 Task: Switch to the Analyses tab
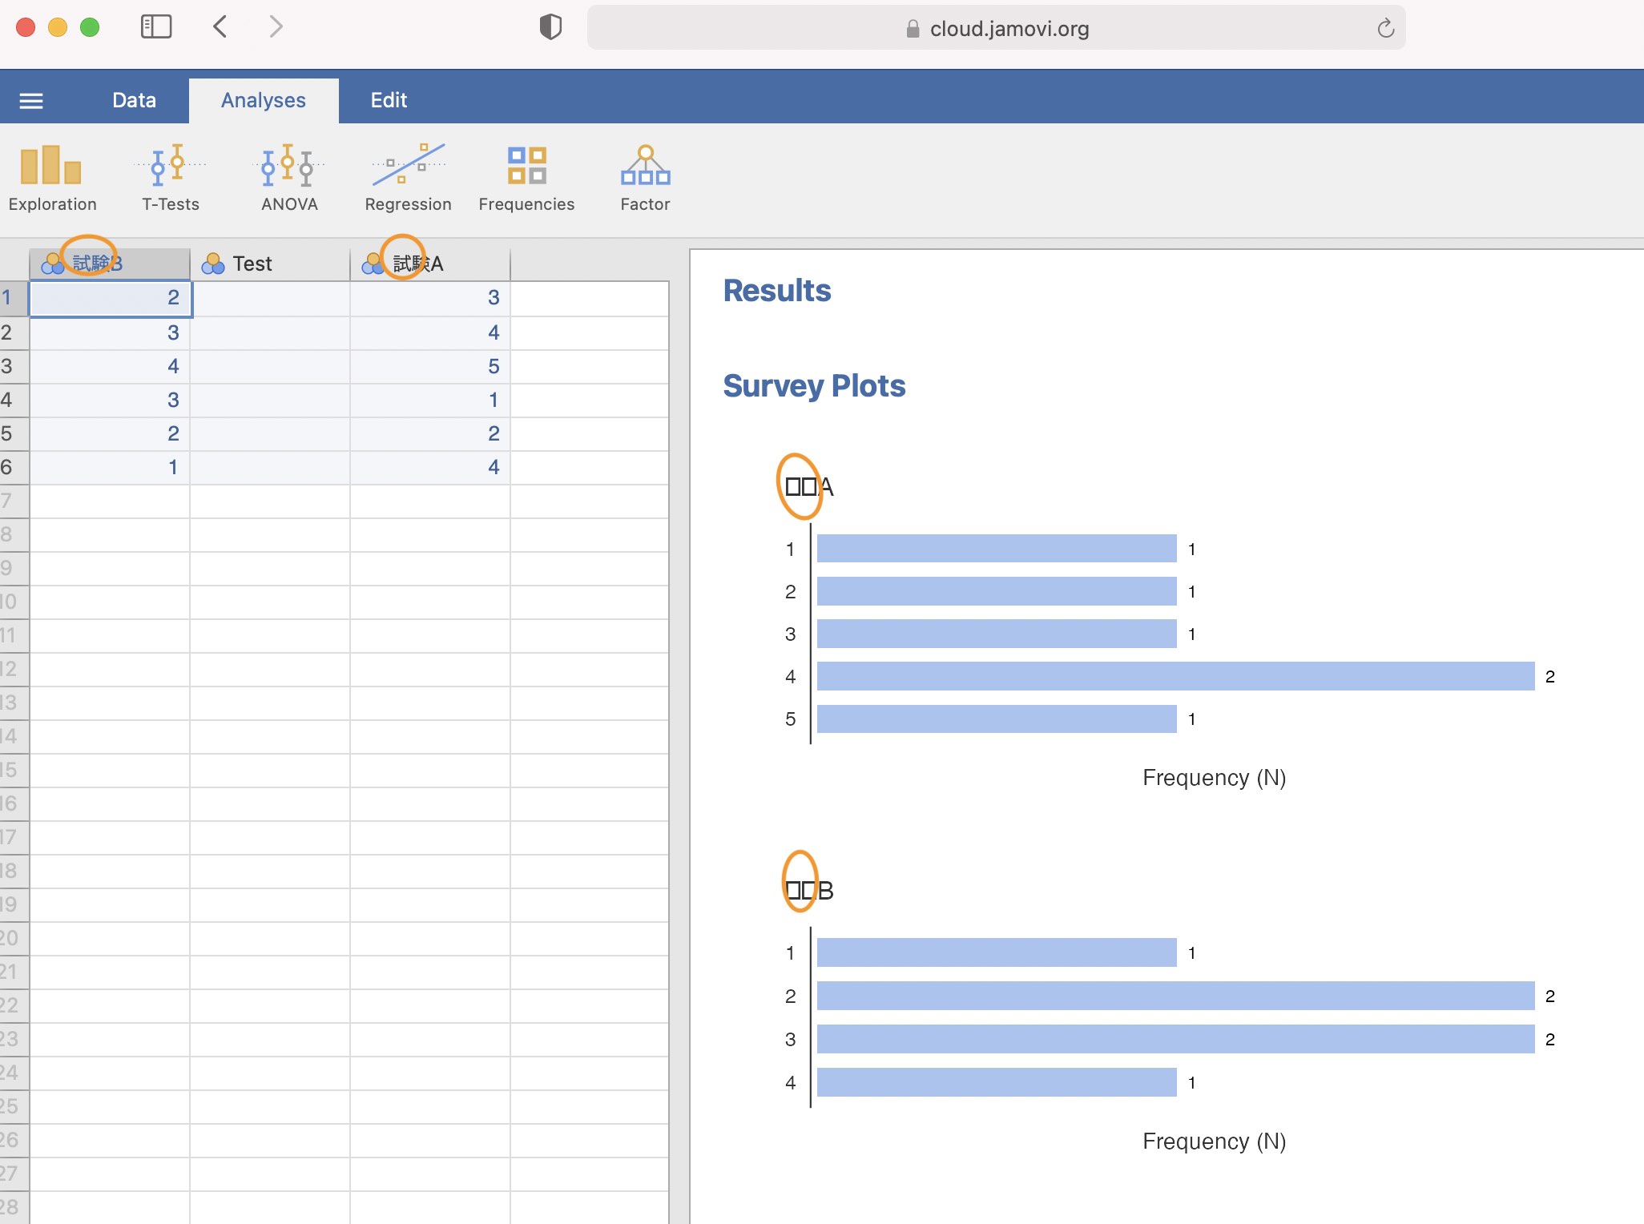tap(264, 99)
